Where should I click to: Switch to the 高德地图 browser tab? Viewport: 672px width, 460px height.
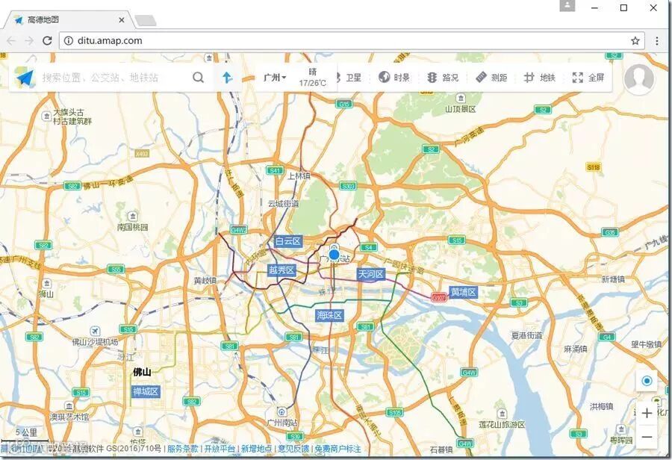[68, 19]
